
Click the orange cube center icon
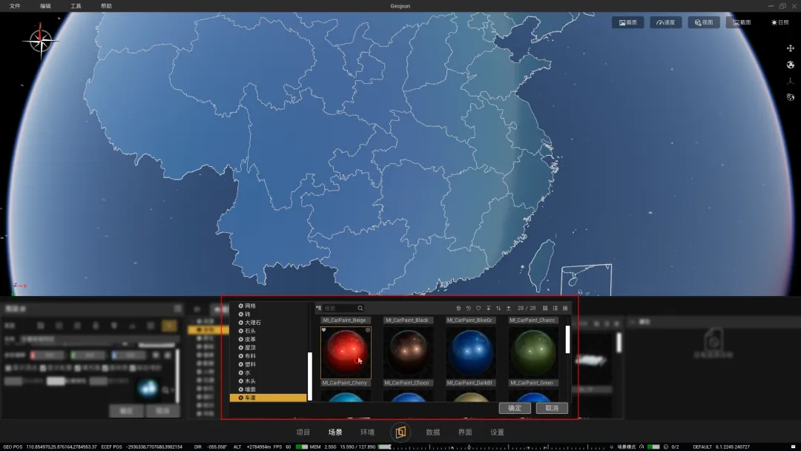point(400,432)
